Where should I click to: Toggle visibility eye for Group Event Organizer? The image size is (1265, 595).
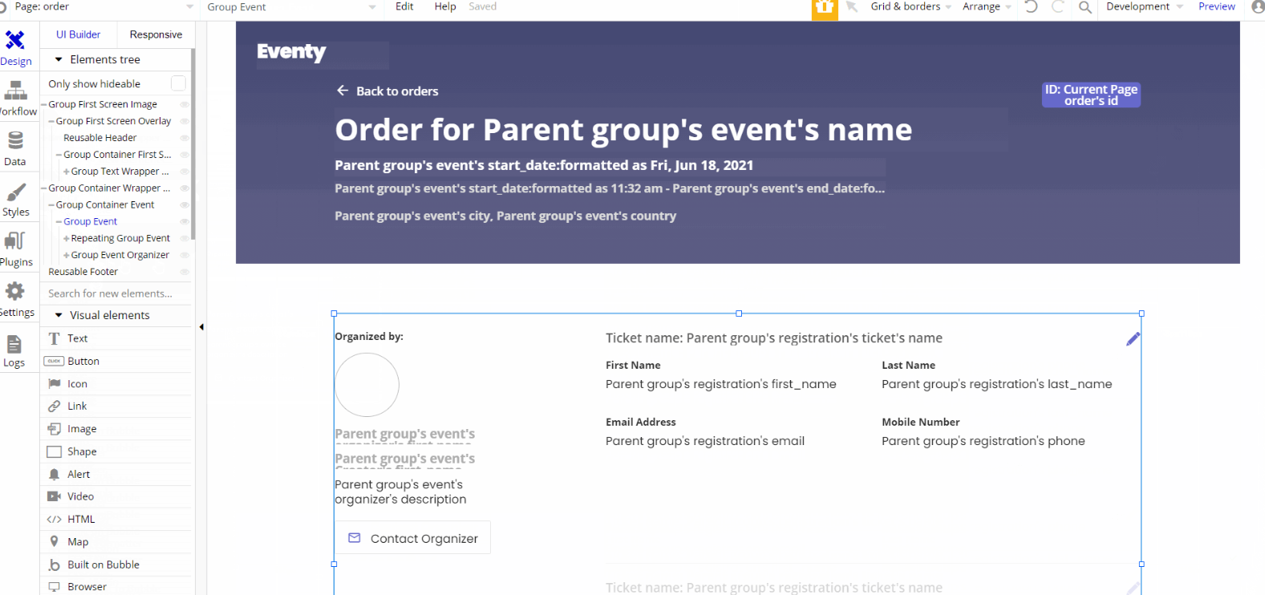click(x=184, y=255)
